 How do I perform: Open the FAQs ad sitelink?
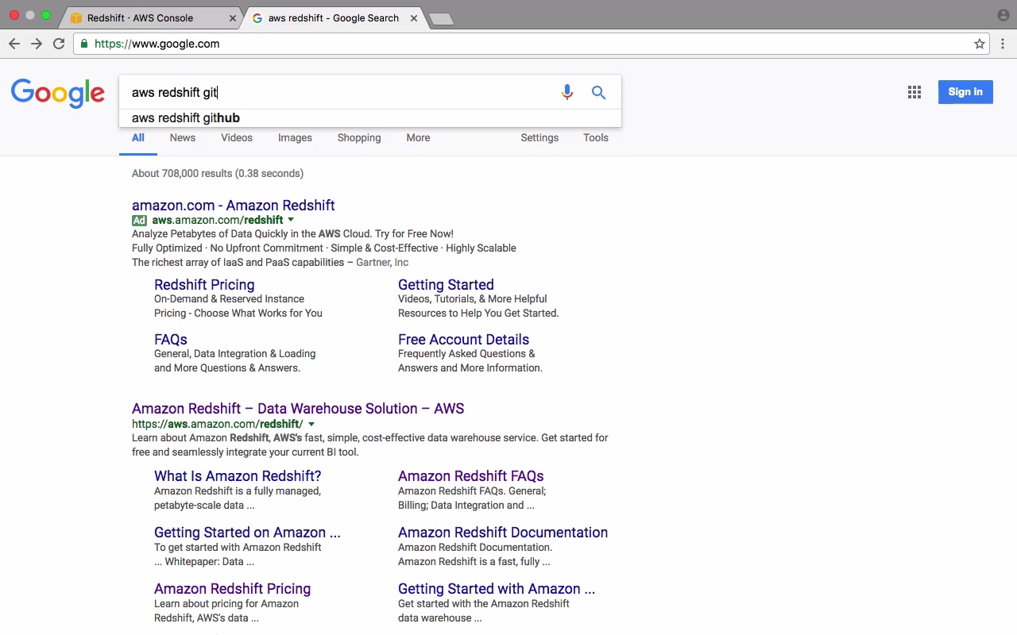171,340
